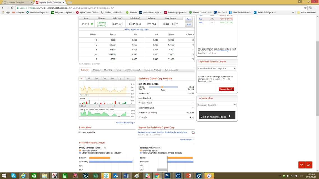Open the EasyWeb Login bookmark
This screenshot has width=319, height=179.
click(x=62, y=13)
